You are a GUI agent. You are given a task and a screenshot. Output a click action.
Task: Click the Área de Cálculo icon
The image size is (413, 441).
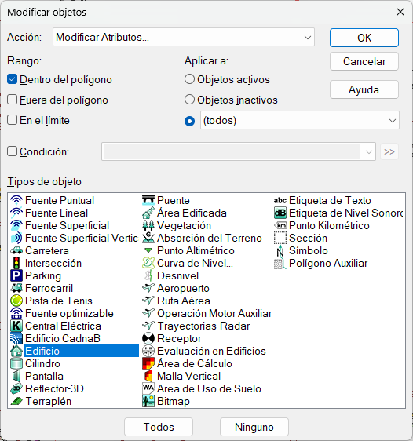(x=148, y=363)
